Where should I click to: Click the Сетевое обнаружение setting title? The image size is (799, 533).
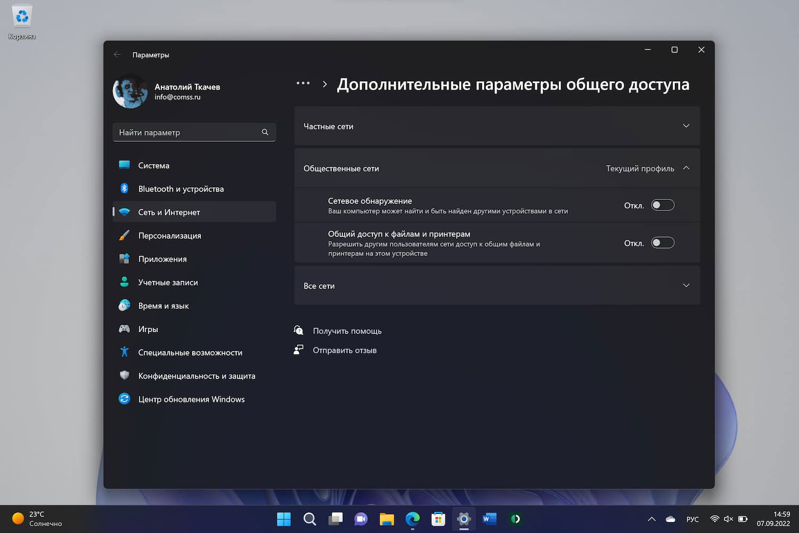[x=370, y=201]
